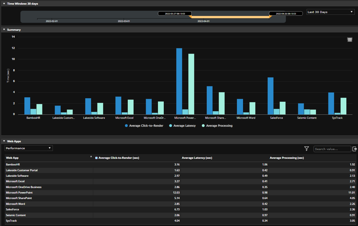This screenshot has width=358, height=226.
Task: Click the 6.73 SalesForce Click-to-Render value
Action: [177, 209]
